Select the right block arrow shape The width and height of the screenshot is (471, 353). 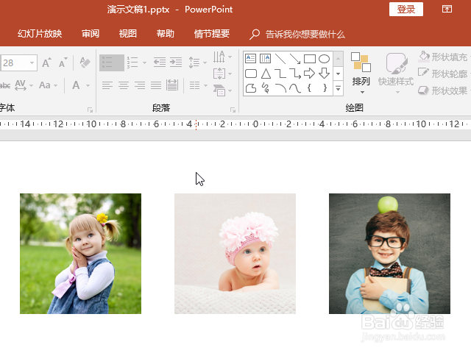tap(309, 74)
